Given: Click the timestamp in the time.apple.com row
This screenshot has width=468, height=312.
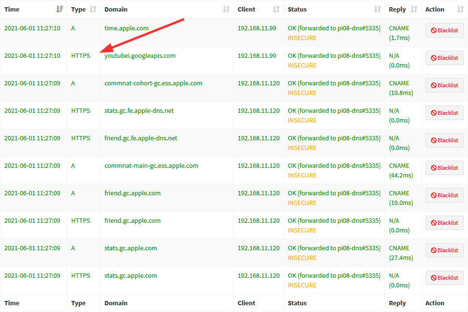Looking at the screenshot, I should pyautogui.click(x=32, y=28).
